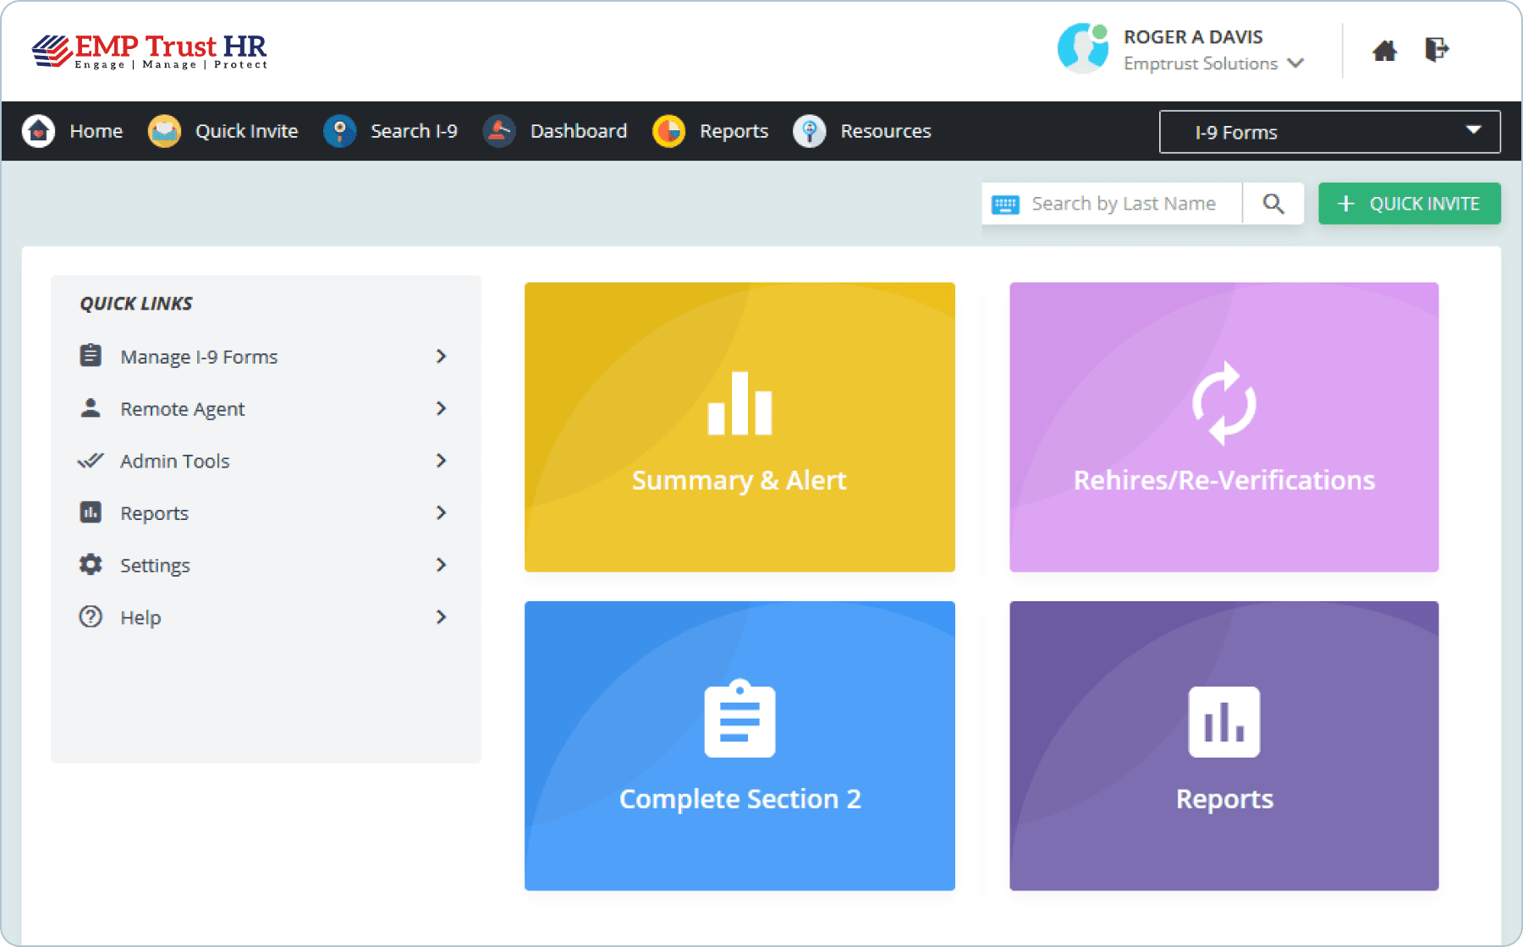Click the Settings gear icon
The image size is (1523, 947).
(x=91, y=565)
